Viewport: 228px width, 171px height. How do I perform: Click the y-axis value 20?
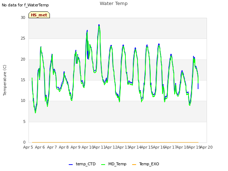tap(23, 59)
